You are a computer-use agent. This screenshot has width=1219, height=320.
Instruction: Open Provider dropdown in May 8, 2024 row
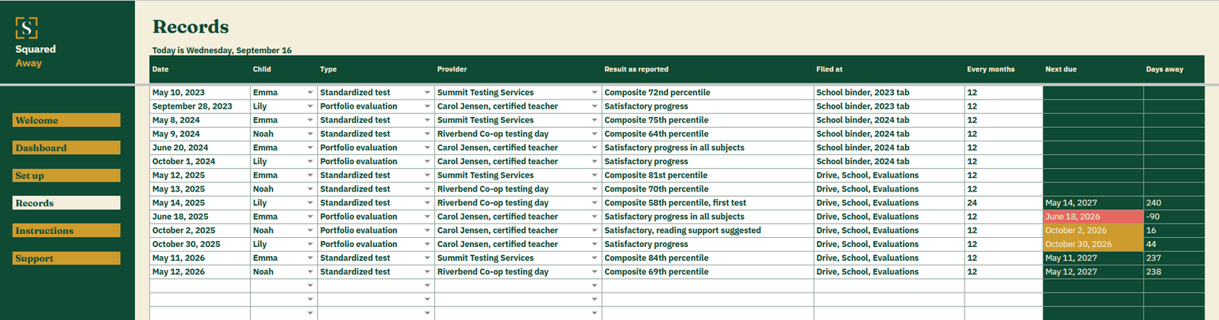point(594,120)
